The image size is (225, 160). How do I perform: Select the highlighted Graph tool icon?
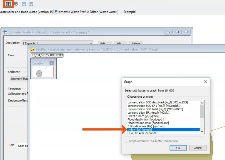coord(9,4)
